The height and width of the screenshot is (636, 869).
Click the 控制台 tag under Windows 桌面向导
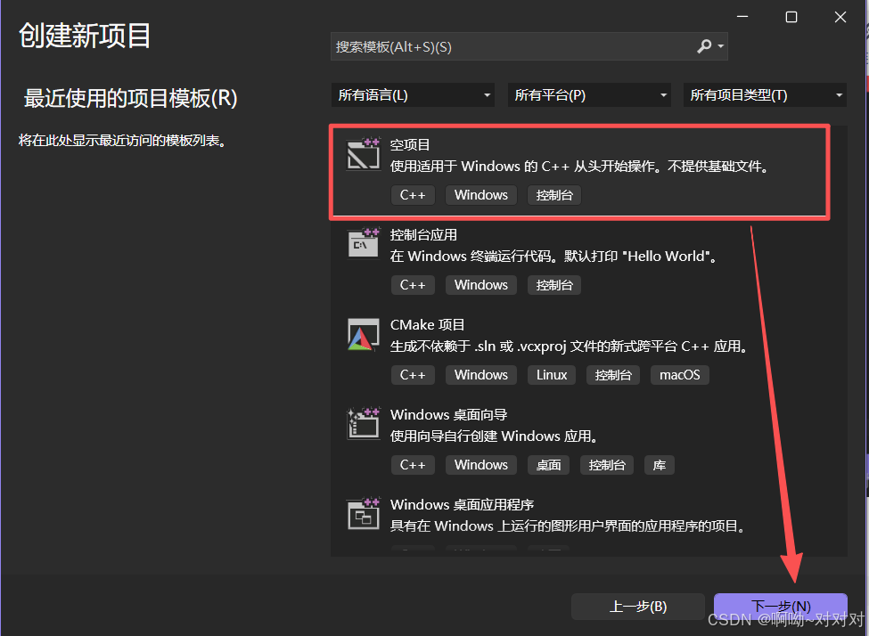(607, 465)
